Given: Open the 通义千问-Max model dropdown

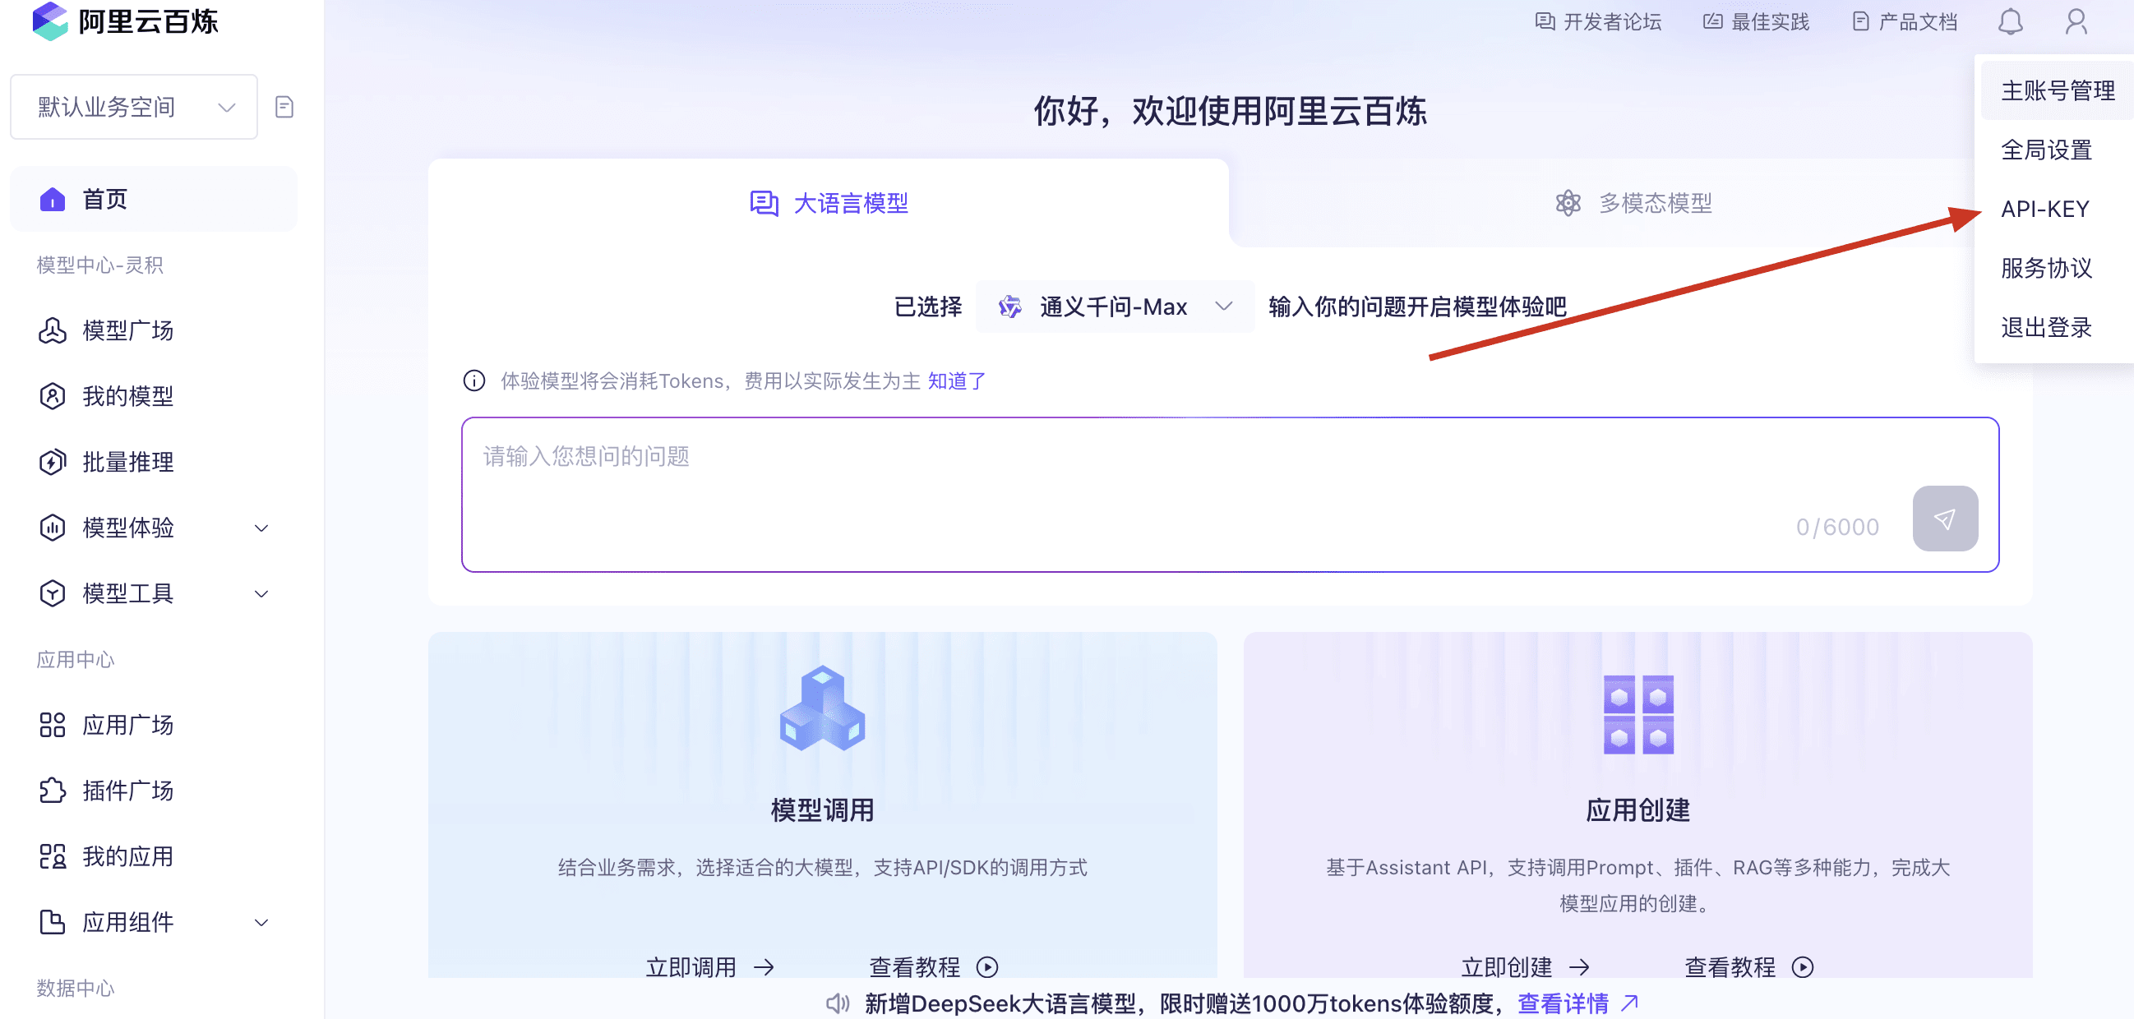Looking at the screenshot, I should click(x=1115, y=307).
